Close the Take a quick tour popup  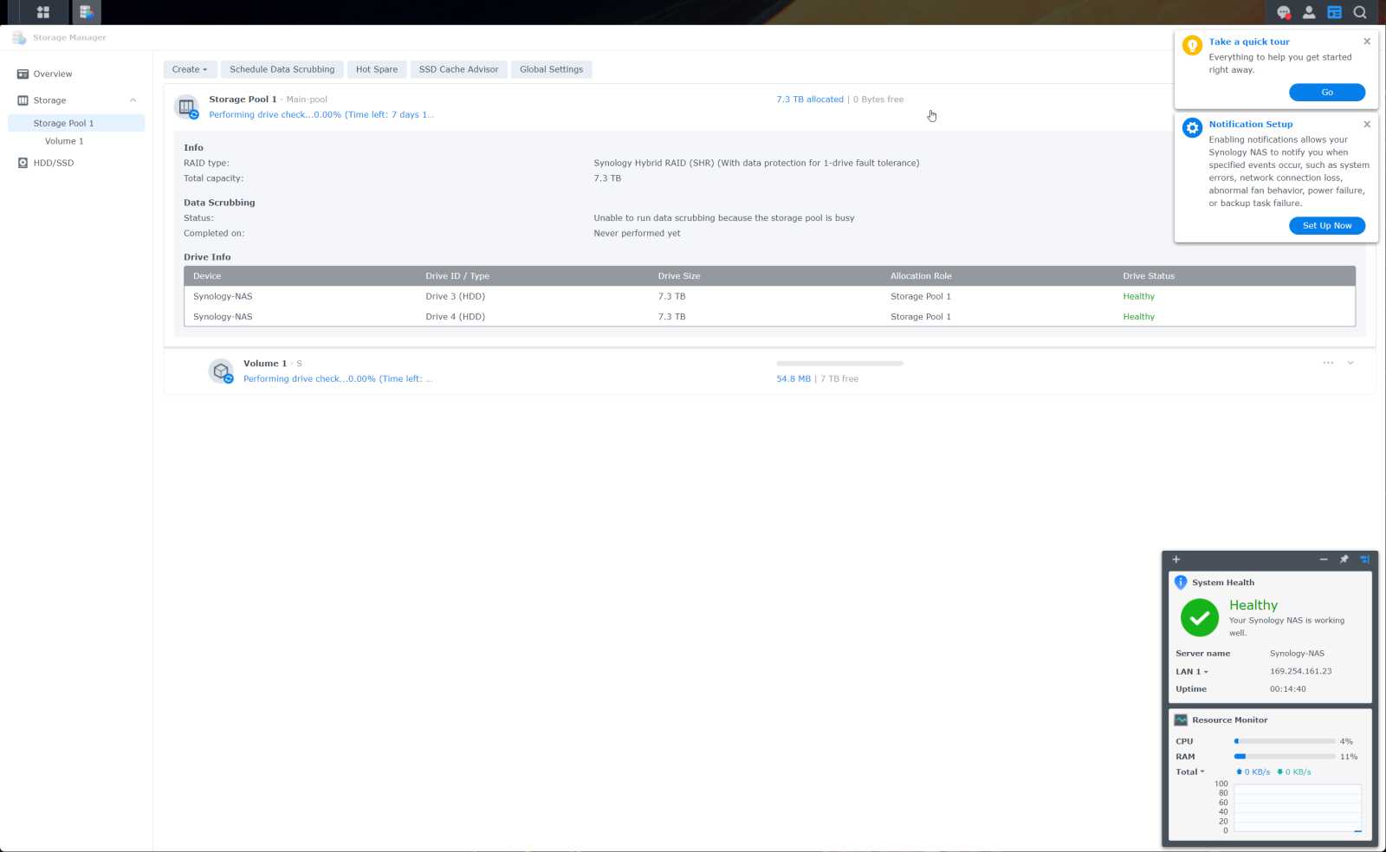[x=1367, y=42]
